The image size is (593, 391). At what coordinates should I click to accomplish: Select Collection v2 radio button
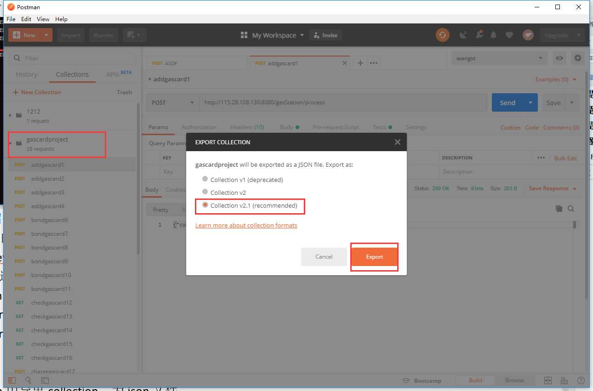[x=205, y=192]
